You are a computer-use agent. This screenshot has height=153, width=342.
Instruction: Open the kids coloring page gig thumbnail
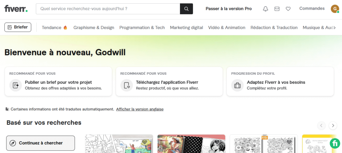click(119, 144)
